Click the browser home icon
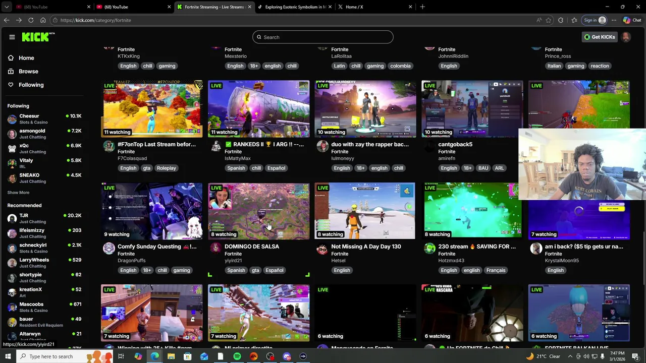 (x=43, y=20)
